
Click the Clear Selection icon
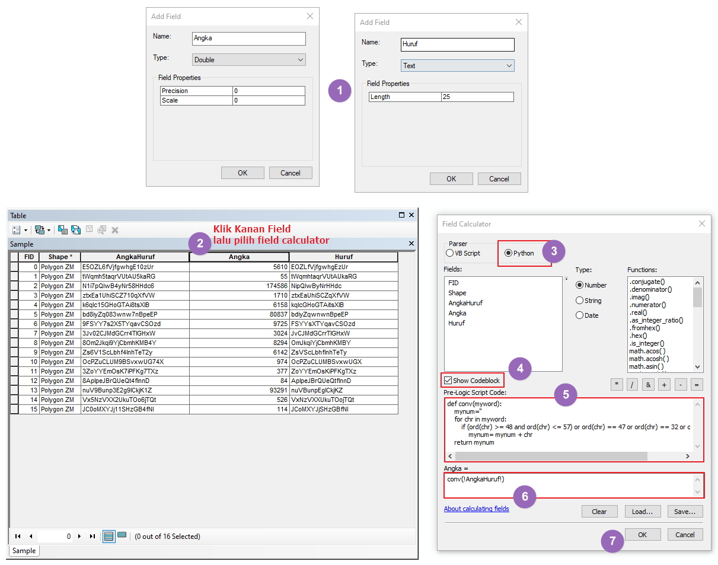tap(89, 229)
